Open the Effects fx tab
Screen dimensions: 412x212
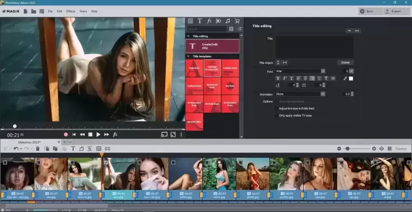point(209,21)
